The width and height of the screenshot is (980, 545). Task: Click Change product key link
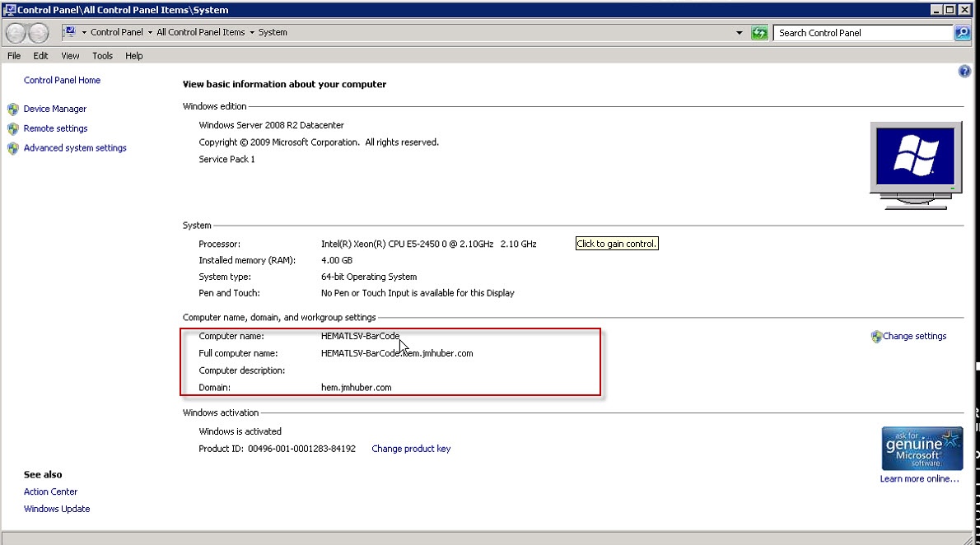(411, 449)
